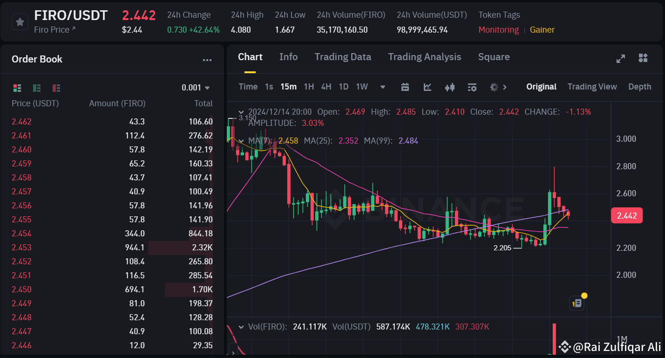The height and width of the screenshot is (358, 665).
Task: Expand chart to fullscreen
Action: tap(620, 58)
